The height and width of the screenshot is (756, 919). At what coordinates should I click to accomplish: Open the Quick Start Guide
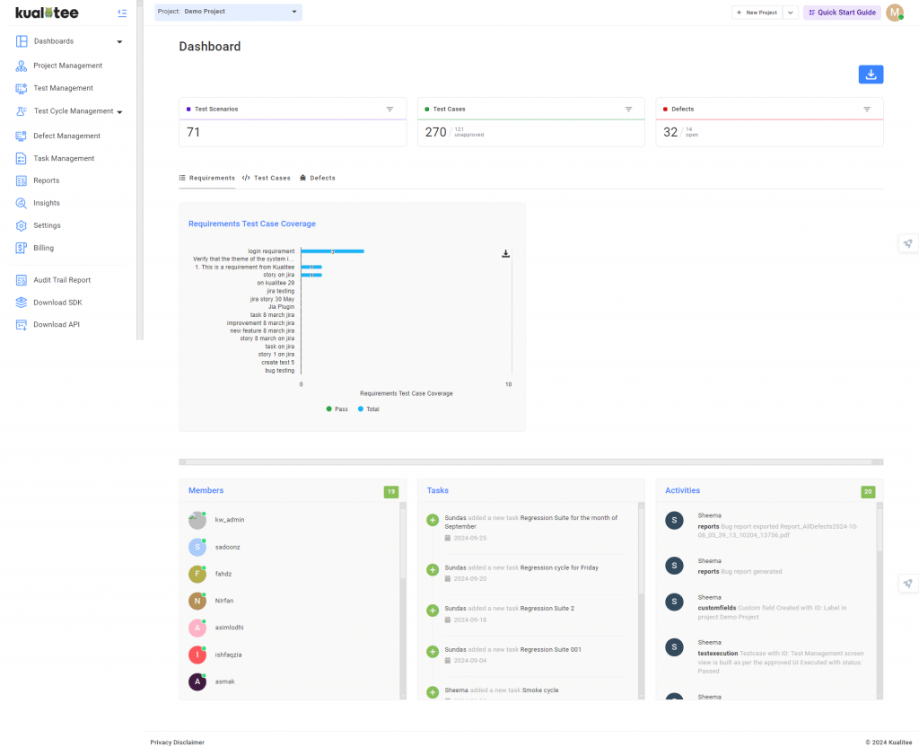pos(842,13)
